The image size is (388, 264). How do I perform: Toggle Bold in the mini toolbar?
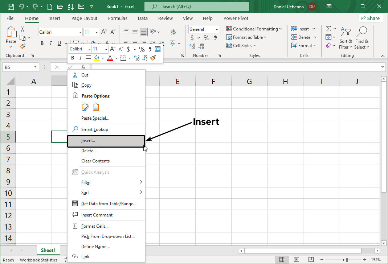coord(73,58)
